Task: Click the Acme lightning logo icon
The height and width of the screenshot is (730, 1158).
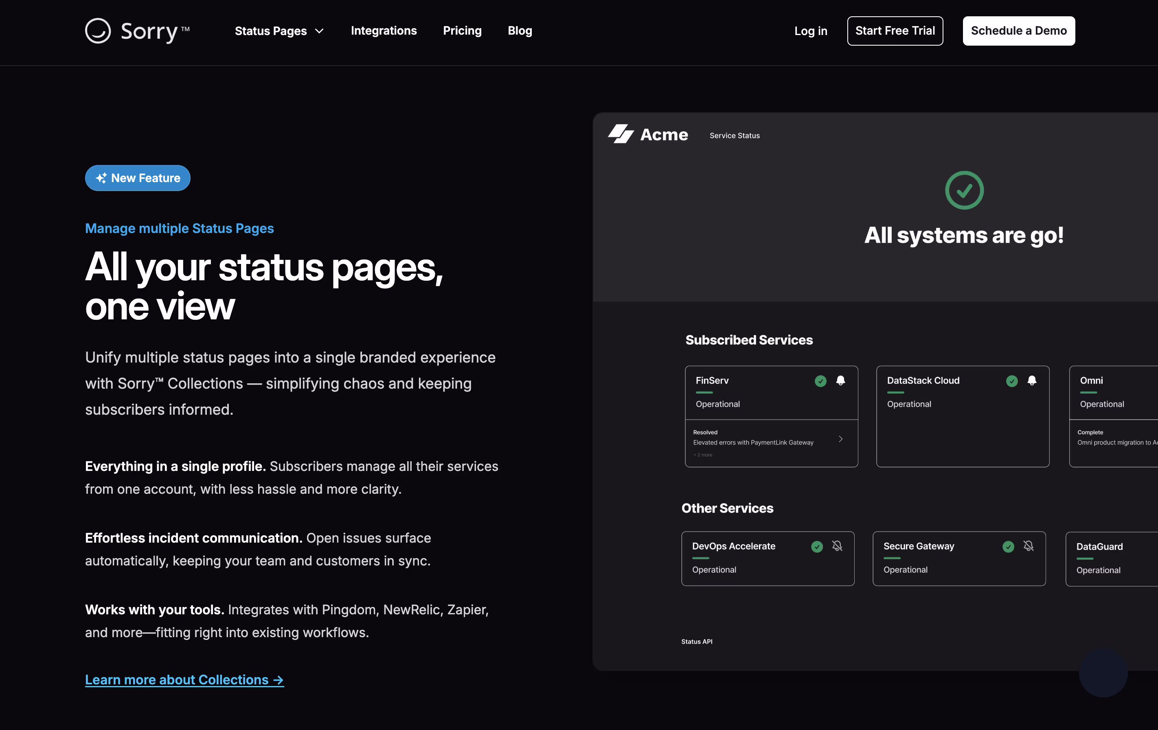Action: click(x=621, y=134)
